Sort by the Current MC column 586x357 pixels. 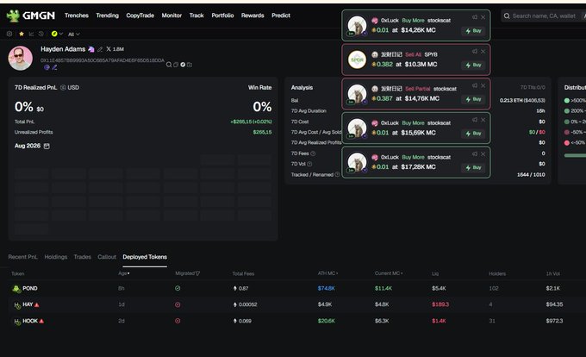[389, 273]
